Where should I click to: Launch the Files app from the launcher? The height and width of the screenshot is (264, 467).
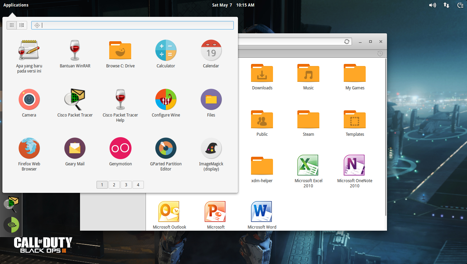coord(211,103)
